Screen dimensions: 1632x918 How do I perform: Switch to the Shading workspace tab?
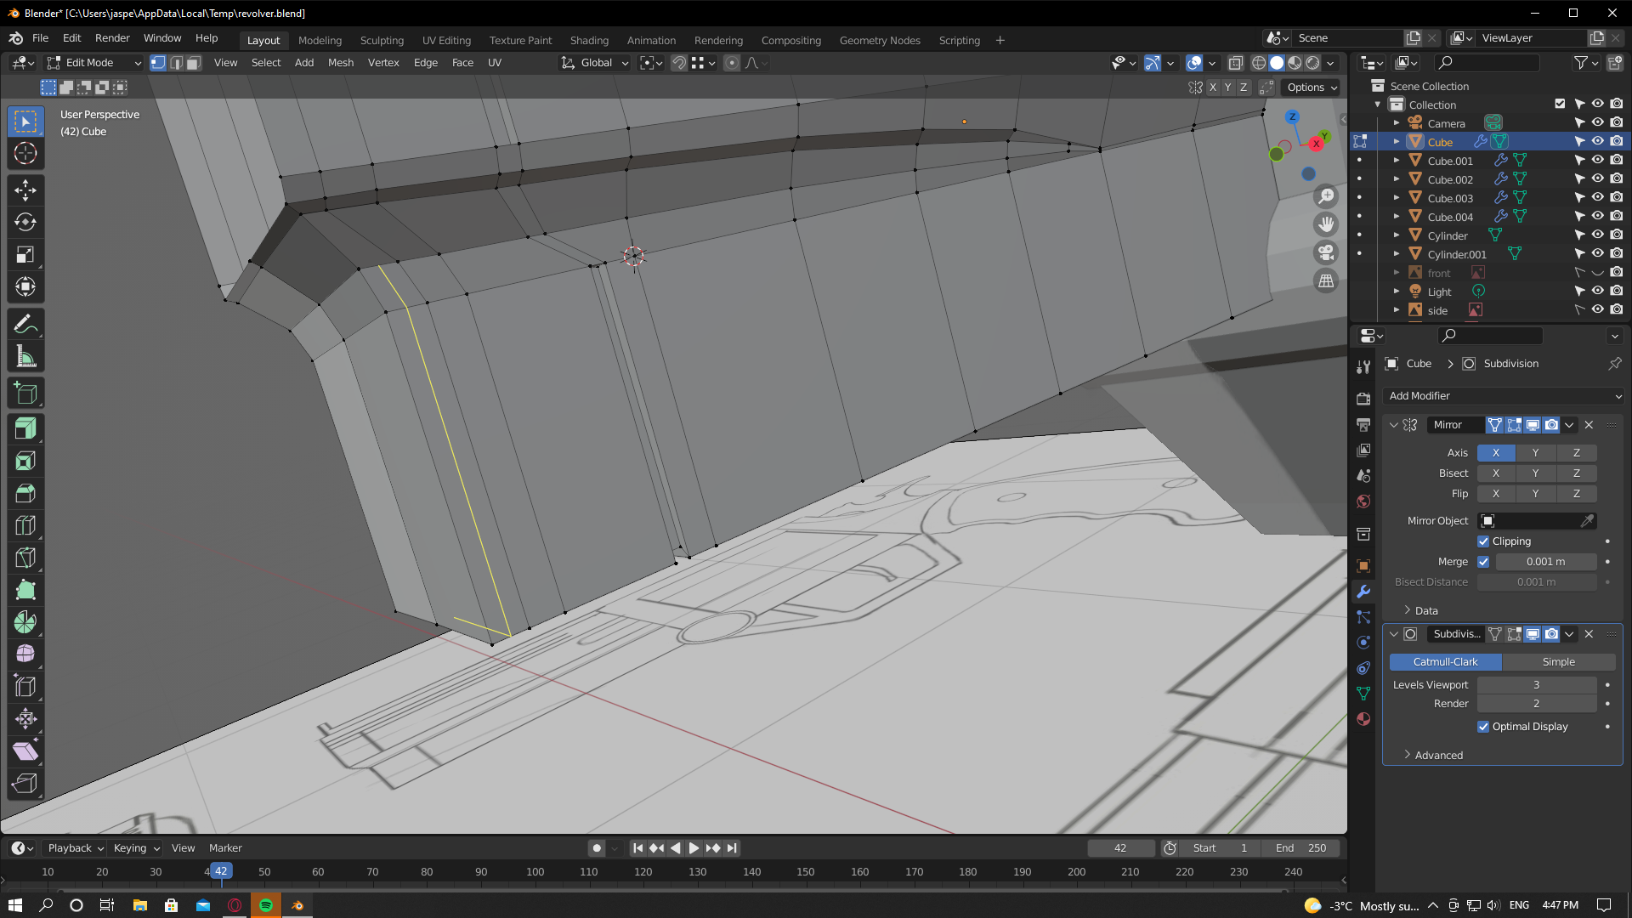click(589, 40)
